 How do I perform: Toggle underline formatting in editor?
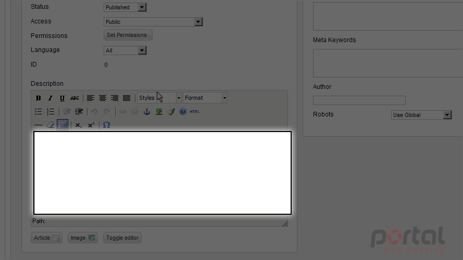pyautogui.click(x=62, y=98)
